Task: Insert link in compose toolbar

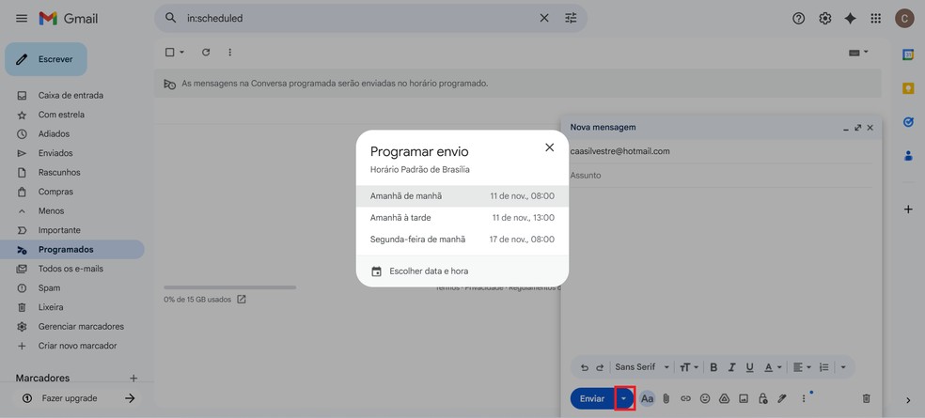Action: pos(685,398)
